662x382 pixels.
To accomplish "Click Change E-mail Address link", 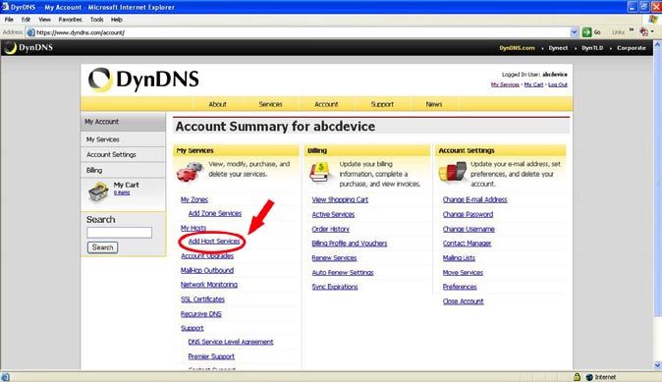I will pos(475,199).
